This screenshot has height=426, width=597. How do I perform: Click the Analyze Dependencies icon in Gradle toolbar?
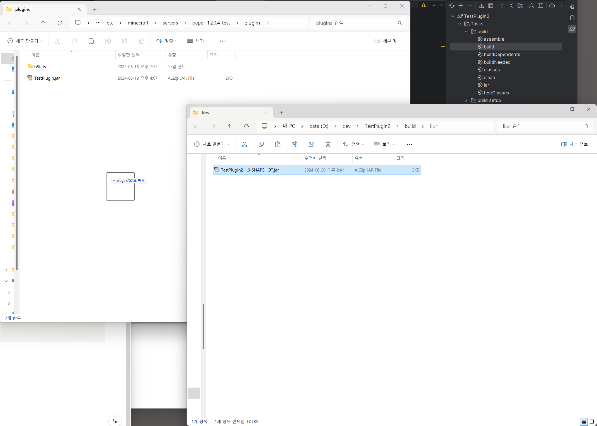[532, 6]
